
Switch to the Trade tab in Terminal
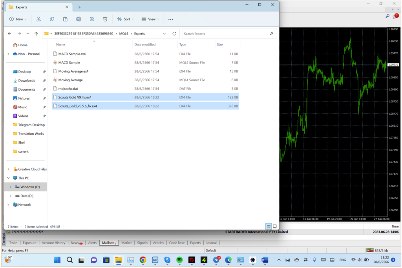13,242
